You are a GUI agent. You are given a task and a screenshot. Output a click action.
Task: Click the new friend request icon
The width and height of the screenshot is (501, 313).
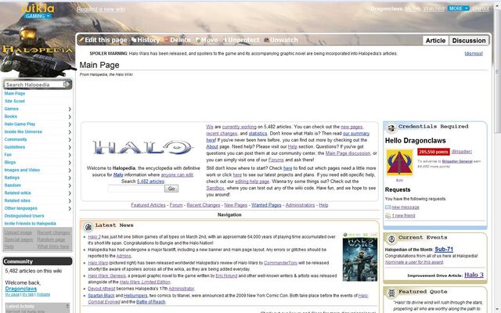[388, 216]
